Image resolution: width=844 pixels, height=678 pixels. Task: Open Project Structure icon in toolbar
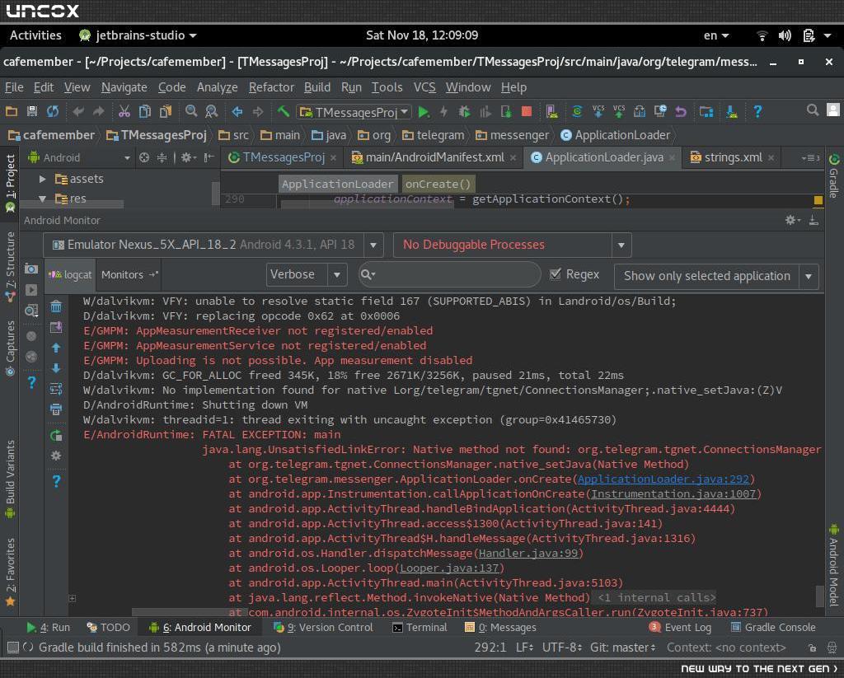coord(706,111)
